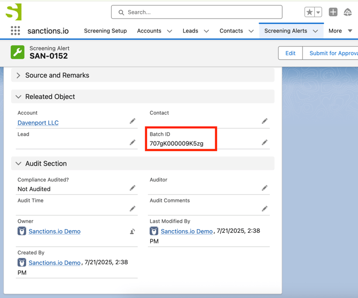The width and height of the screenshot is (358, 298).
Task: Click the favorites star icon
Action: point(309,12)
